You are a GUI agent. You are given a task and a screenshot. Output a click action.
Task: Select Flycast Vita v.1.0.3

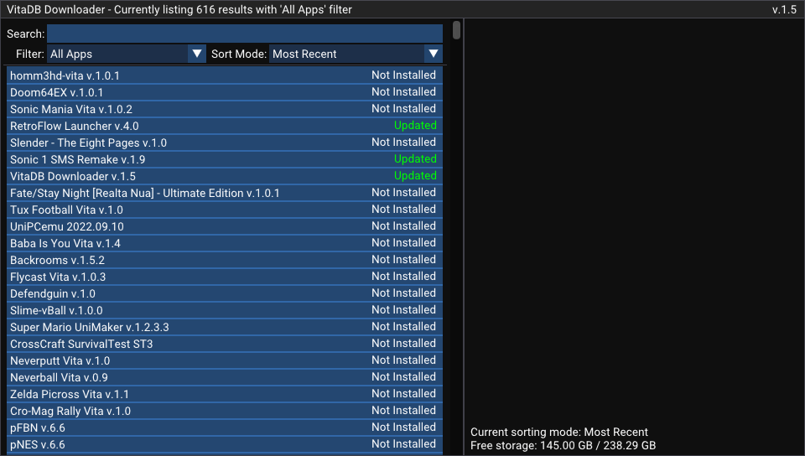point(225,277)
